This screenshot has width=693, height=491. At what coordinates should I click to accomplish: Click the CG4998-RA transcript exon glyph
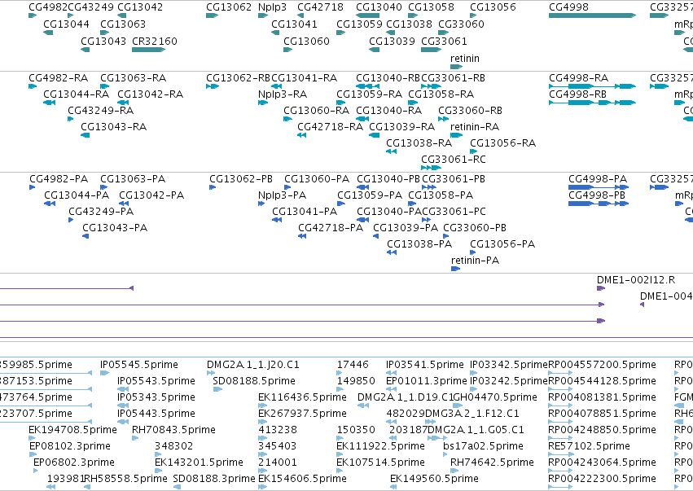(x=592, y=86)
